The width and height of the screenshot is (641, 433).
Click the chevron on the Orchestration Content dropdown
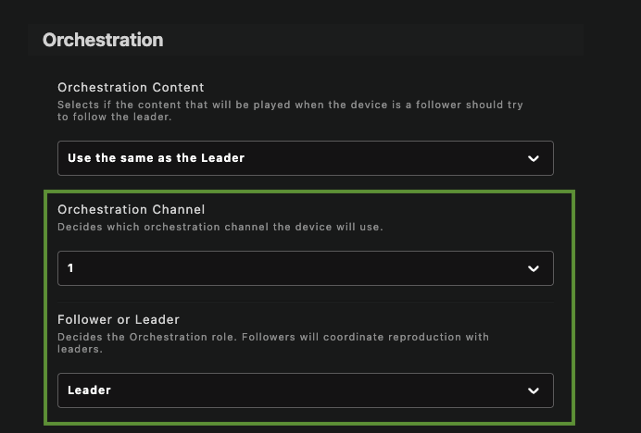(533, 158)
